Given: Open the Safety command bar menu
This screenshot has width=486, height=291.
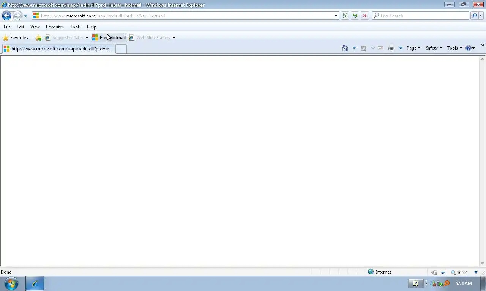Looking at the screenshot, I should click(x=434, y=48).
